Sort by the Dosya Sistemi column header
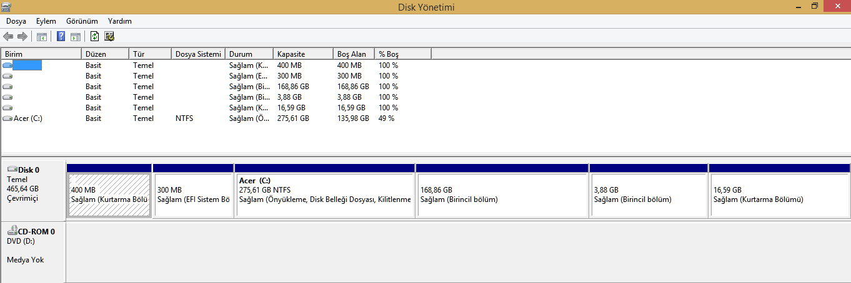Image resolution: width=851 pixels, height=283 pixels. [199, 54]
